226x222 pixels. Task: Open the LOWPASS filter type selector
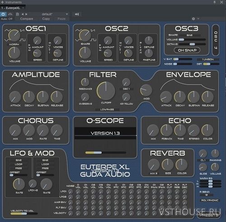[x=107, y=110]
